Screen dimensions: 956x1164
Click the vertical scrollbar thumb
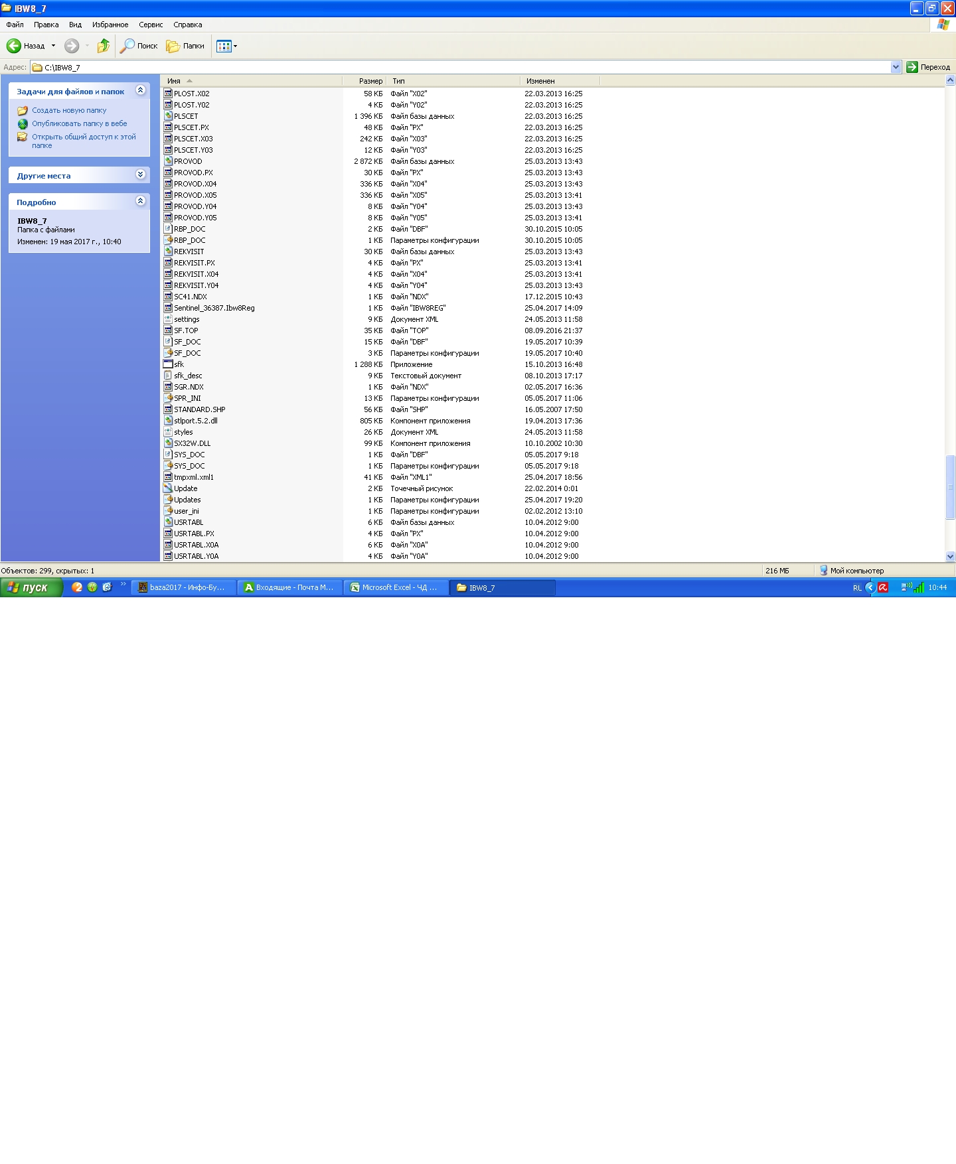point(950,487)
